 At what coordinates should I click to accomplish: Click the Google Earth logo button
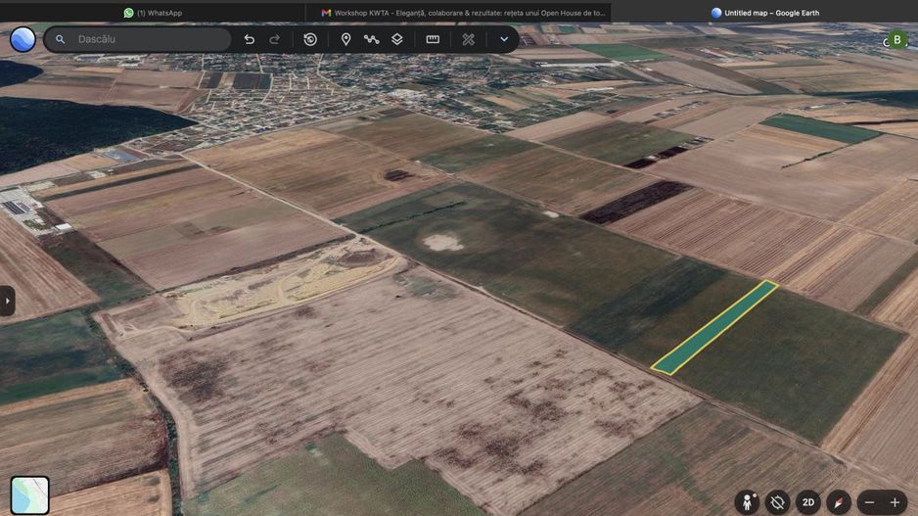[x=23, y=39]
